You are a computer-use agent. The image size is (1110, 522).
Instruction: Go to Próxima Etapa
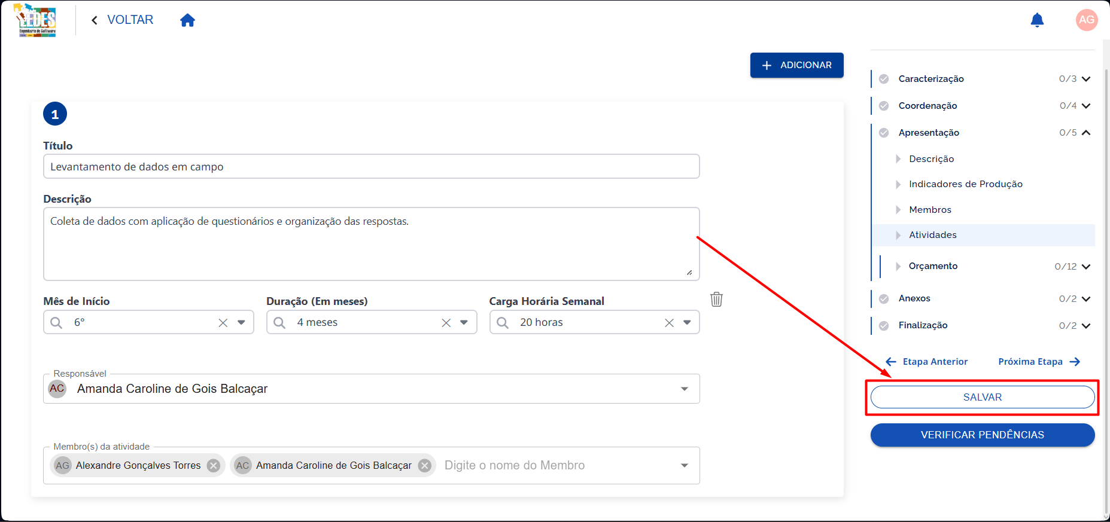click(1039, 362)
